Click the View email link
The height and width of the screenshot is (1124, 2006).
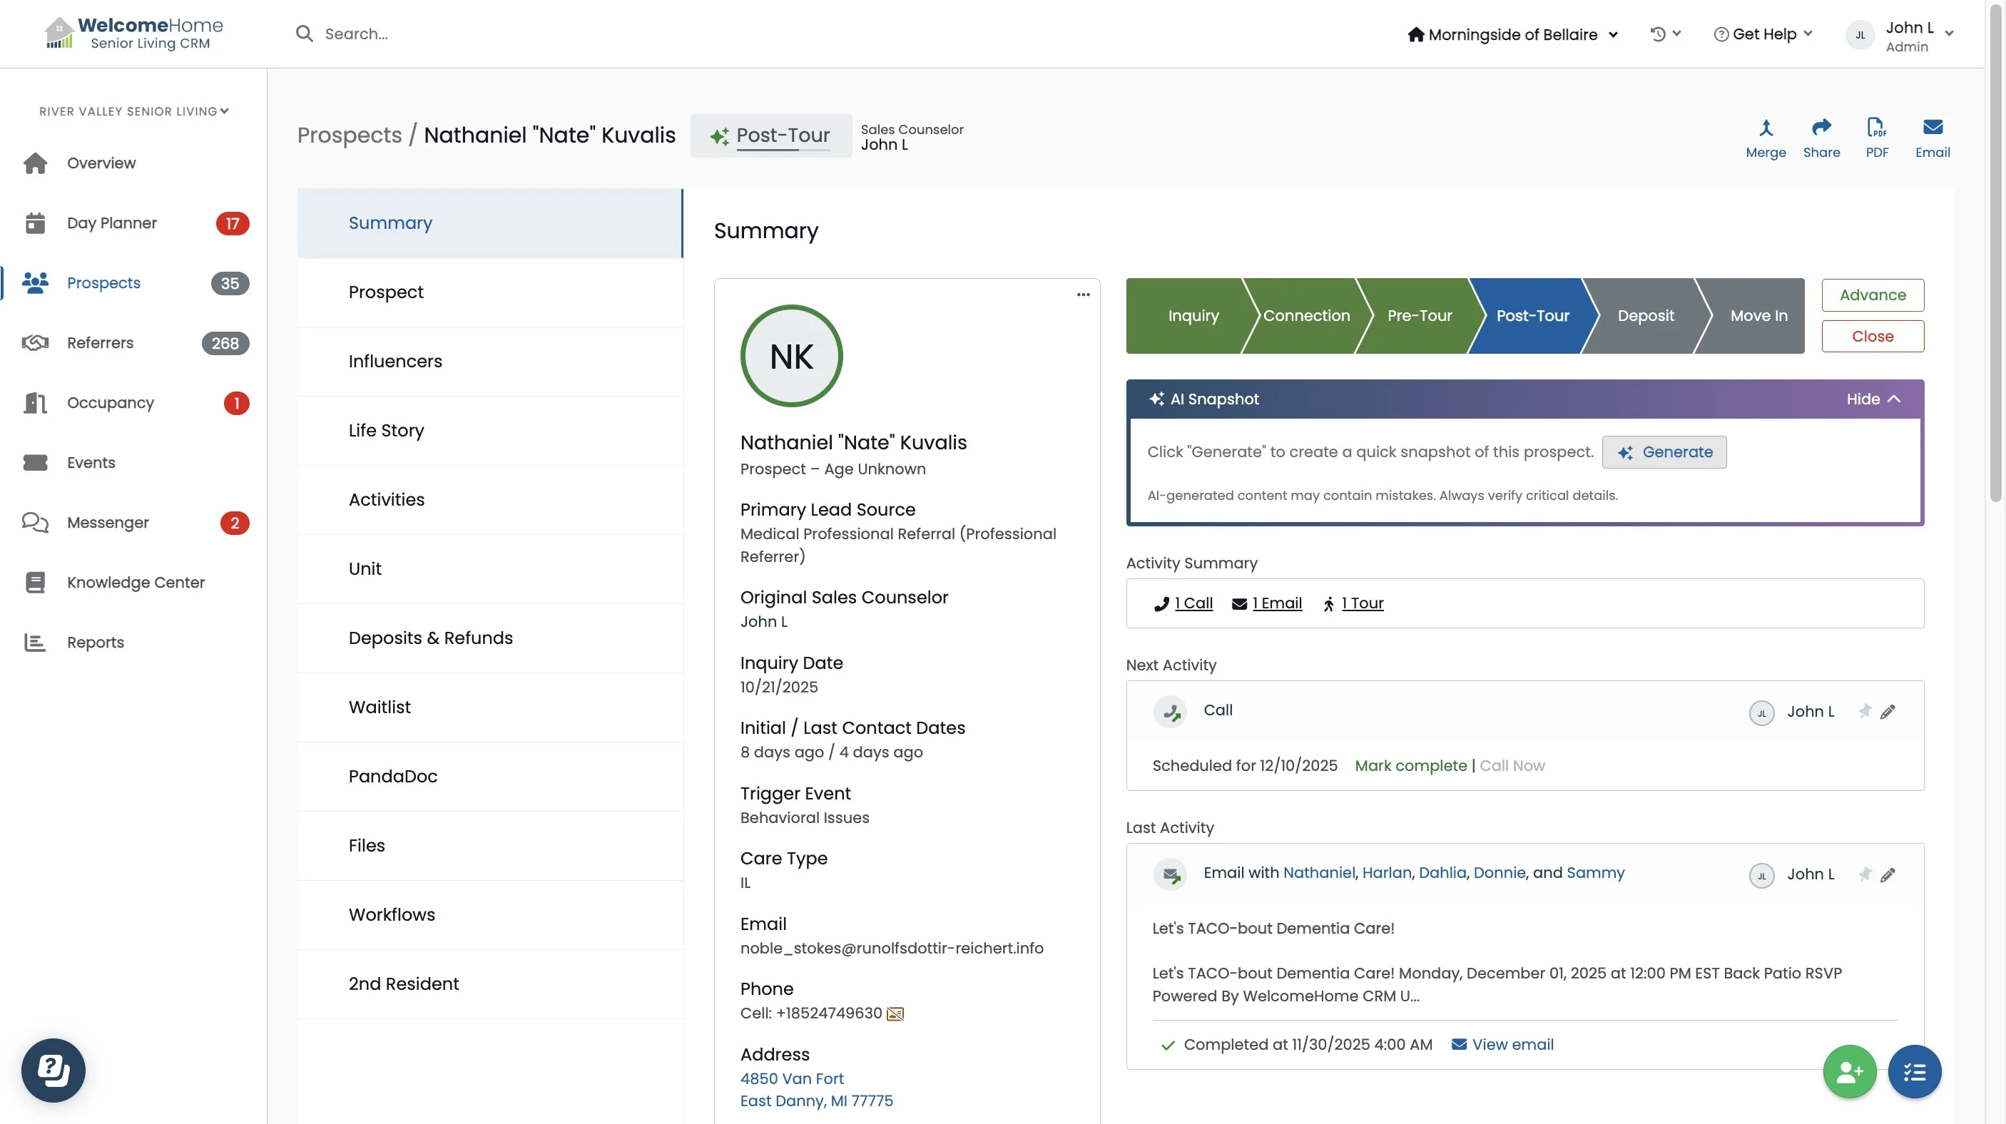pyautogui.click(x=1512, y=1045)
